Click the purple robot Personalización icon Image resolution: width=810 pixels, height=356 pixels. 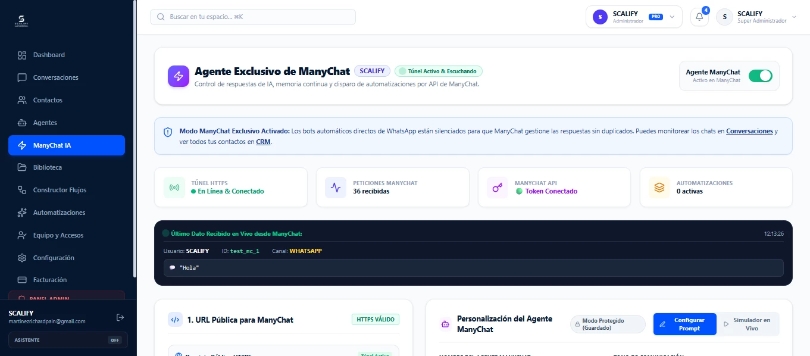(x=445, y=324)
